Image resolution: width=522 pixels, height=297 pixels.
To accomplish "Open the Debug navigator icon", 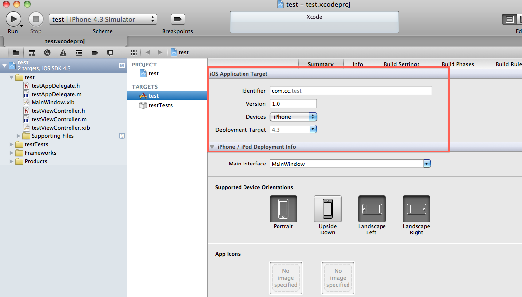I will (x=79, y=53).
